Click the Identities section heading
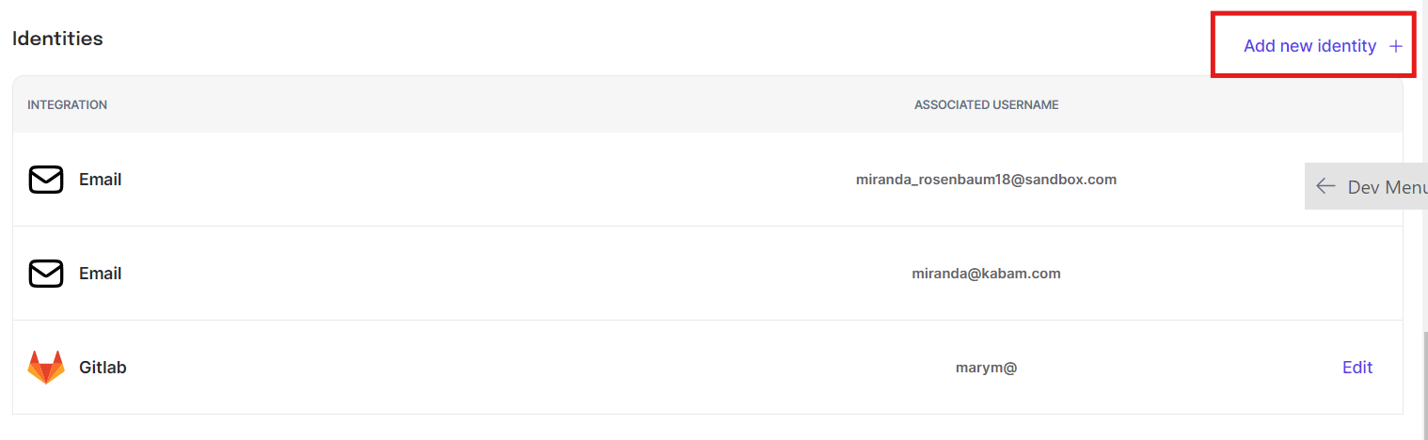1428x440 pixels. click(x=57, y=39)
